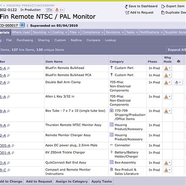Click the Add to Change button

coord(11,181)
